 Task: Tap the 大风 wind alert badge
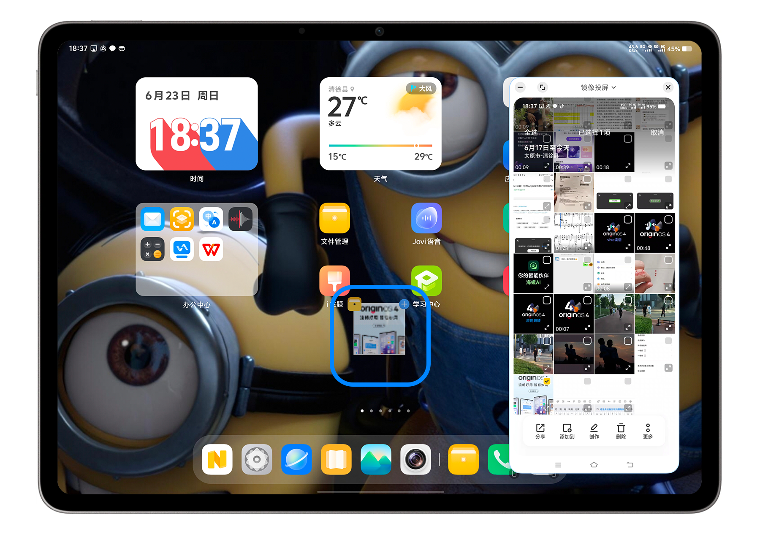[421, 88]
